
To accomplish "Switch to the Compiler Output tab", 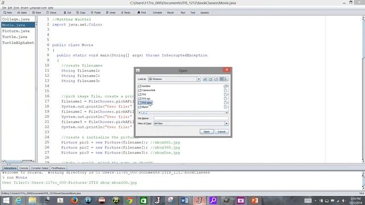I will point(39,168).
